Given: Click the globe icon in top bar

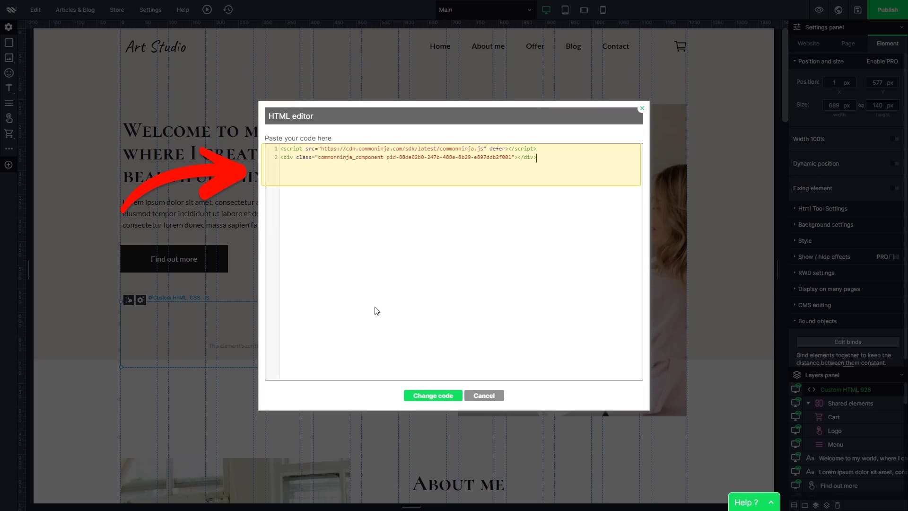Looking at the screenshot, I should point(838,10).
